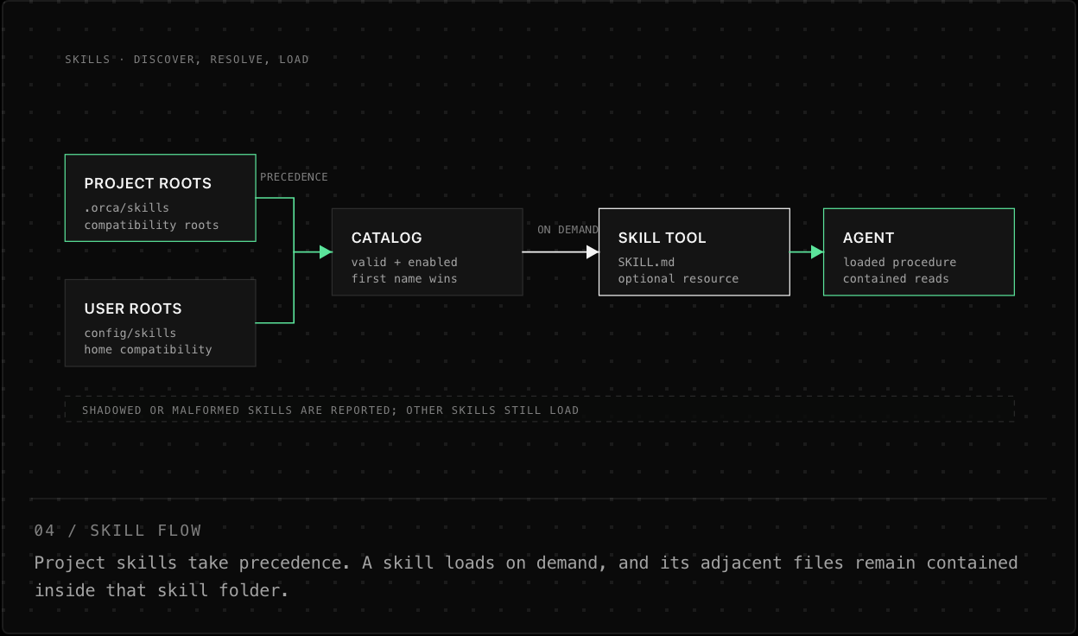The width and height of the screenshot is (1078, 636).
Task: Select the "home compatibility" line
Action: pos(148,350)
